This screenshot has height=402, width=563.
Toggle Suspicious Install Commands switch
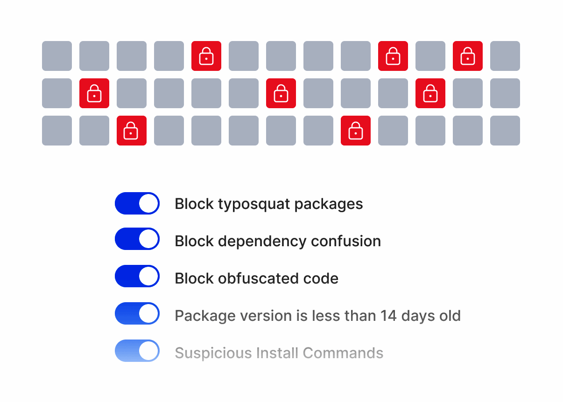(137, 353)
